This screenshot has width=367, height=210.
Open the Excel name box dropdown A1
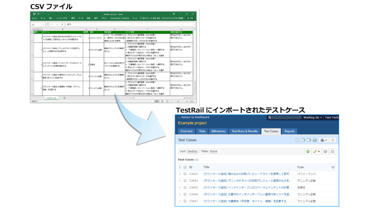[x=43, y=24]
